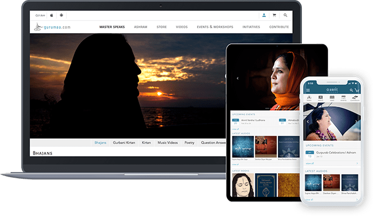The width and height of the screenshot is (374, 216).
Task: Open Ashram menu
Action: 141,27
